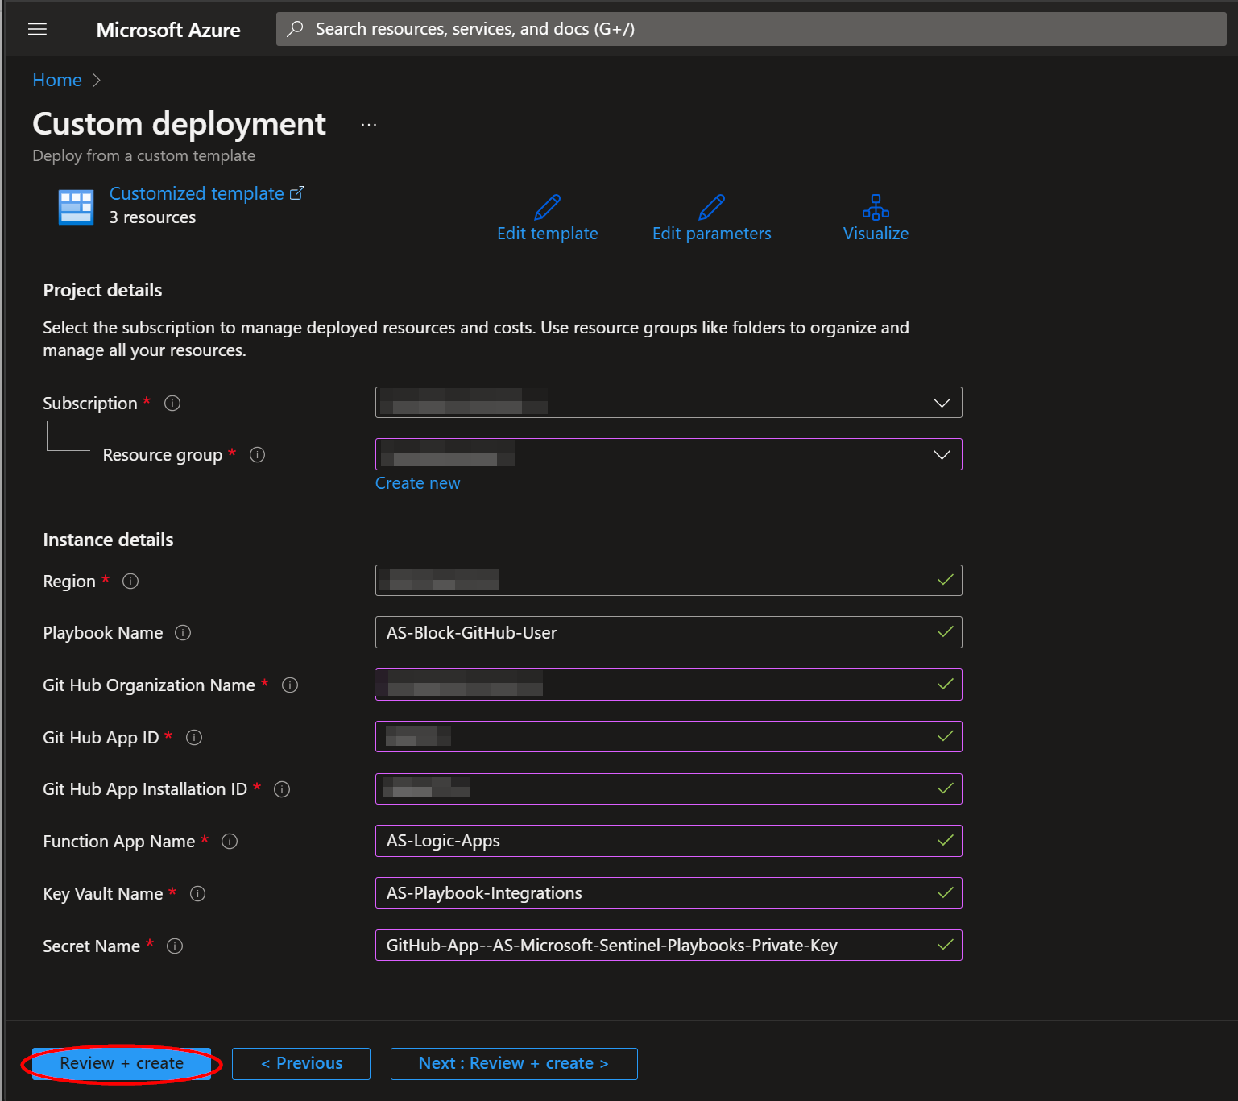1238x1101 pixels.
Task: Click the Function App Name field
Action: point(669,841)
